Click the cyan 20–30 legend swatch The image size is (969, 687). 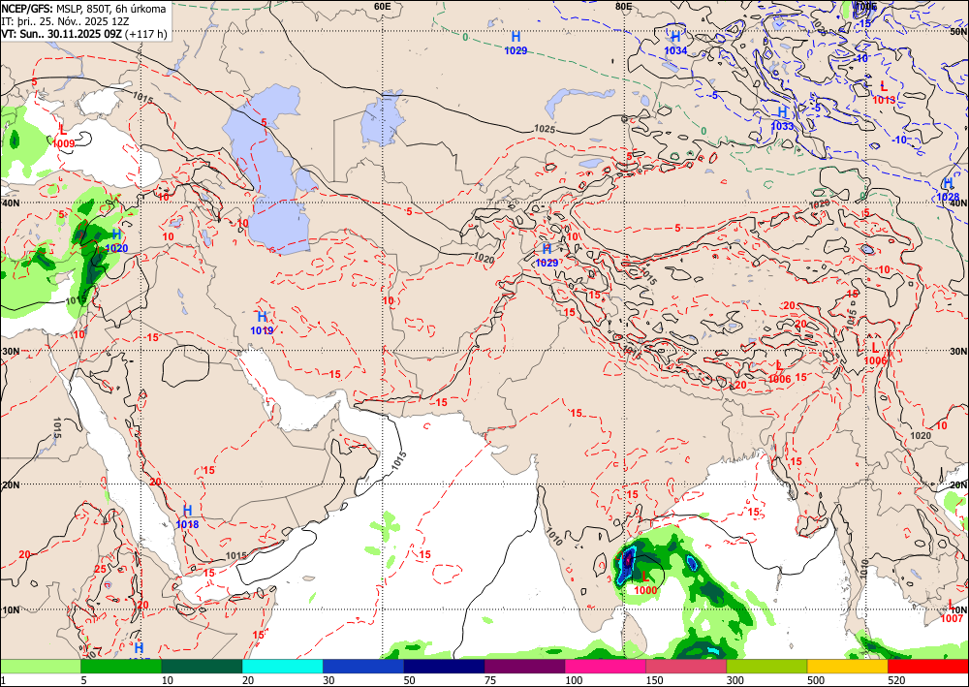pos(282,666)
